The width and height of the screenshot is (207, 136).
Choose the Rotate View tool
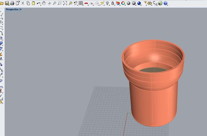point(49,4)
